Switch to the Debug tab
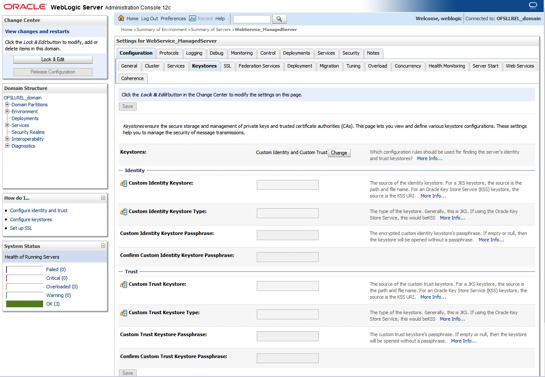The height and width of the screenshot is (377, 545). [x=216, y=53]
